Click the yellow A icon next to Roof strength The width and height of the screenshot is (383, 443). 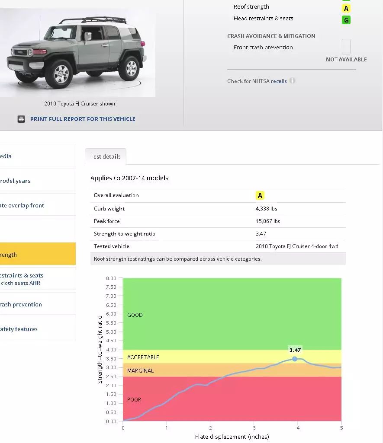pos(346,8)
